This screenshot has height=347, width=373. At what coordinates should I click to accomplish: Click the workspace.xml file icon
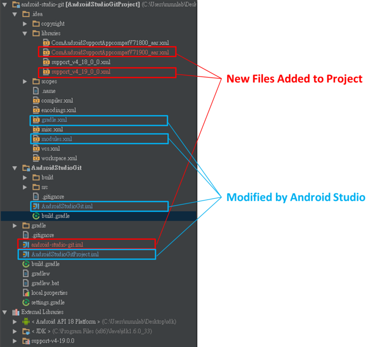(x=36, y=158)
